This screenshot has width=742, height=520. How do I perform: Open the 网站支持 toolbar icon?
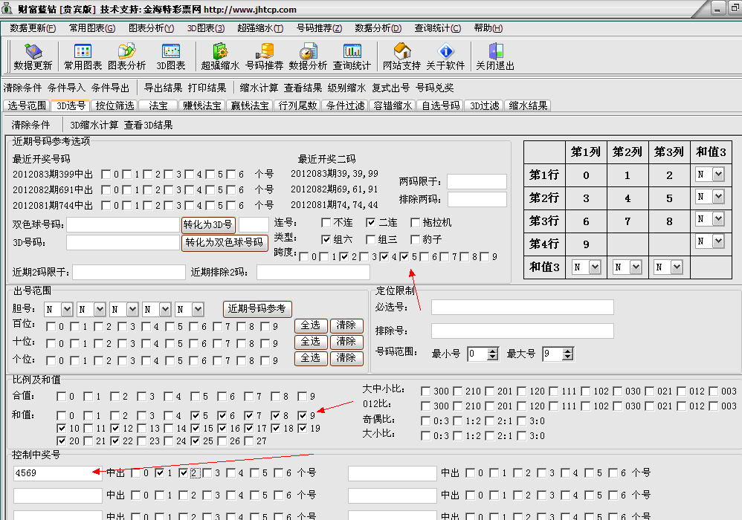[x=401, y=56]
